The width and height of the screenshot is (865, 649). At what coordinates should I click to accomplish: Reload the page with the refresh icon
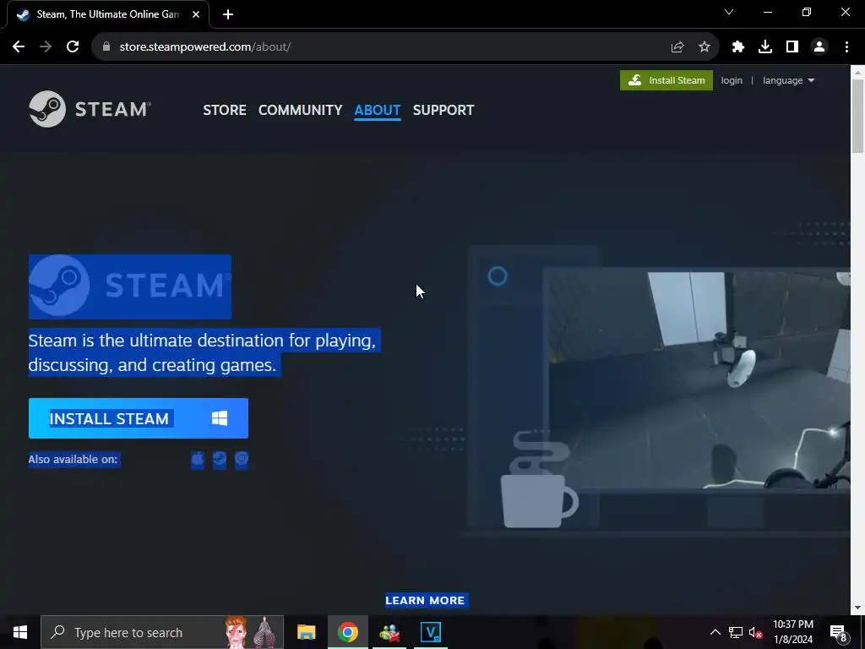point(73,47)
